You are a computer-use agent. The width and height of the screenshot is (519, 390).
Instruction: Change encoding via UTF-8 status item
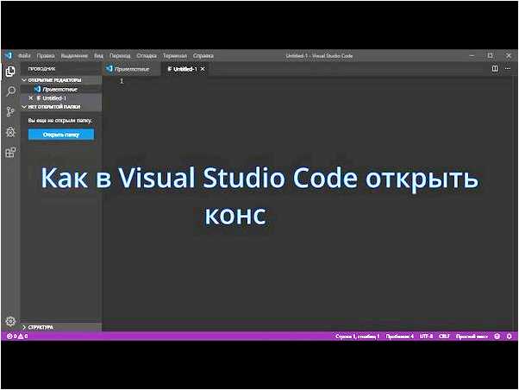(426, 337)
